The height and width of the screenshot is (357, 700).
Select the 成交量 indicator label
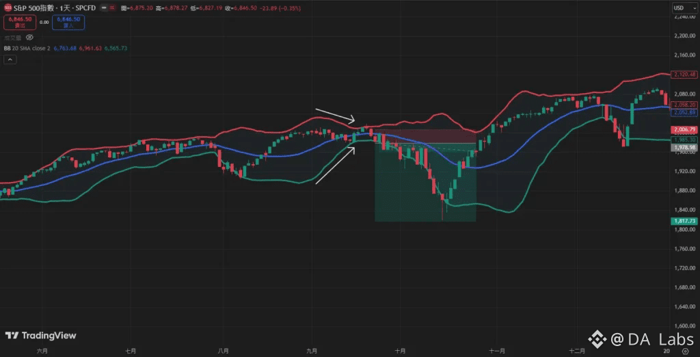click(12, 38)
